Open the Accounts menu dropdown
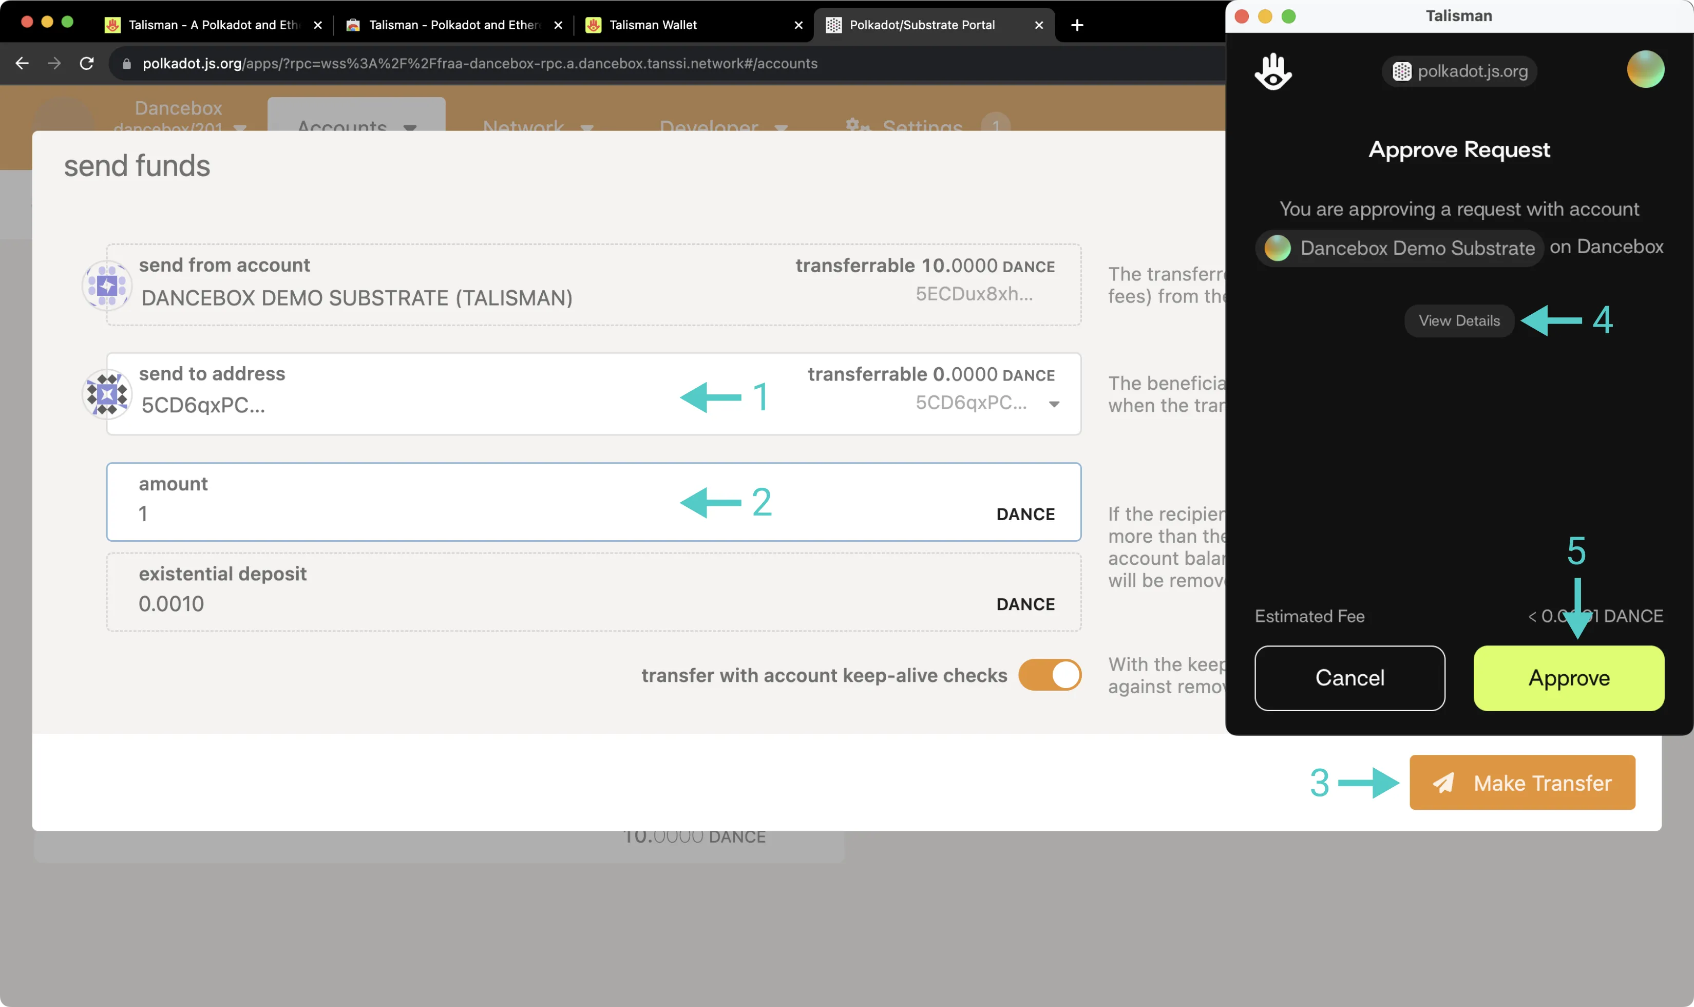The width and height of the screenshot is (1694, 1007). tap(356, 116)
